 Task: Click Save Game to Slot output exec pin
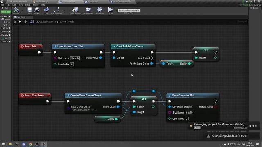click(216, 101)
